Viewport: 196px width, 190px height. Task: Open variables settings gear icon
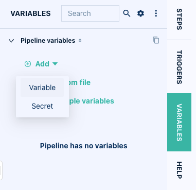click(140, 13)
